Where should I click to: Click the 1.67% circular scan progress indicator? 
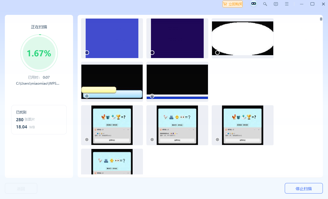39,53
